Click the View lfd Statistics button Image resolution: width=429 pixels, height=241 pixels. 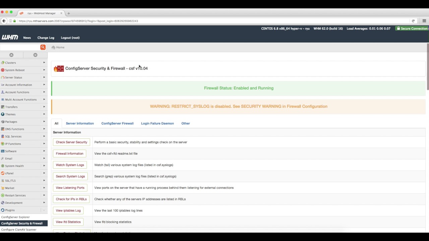coord(68,222)
